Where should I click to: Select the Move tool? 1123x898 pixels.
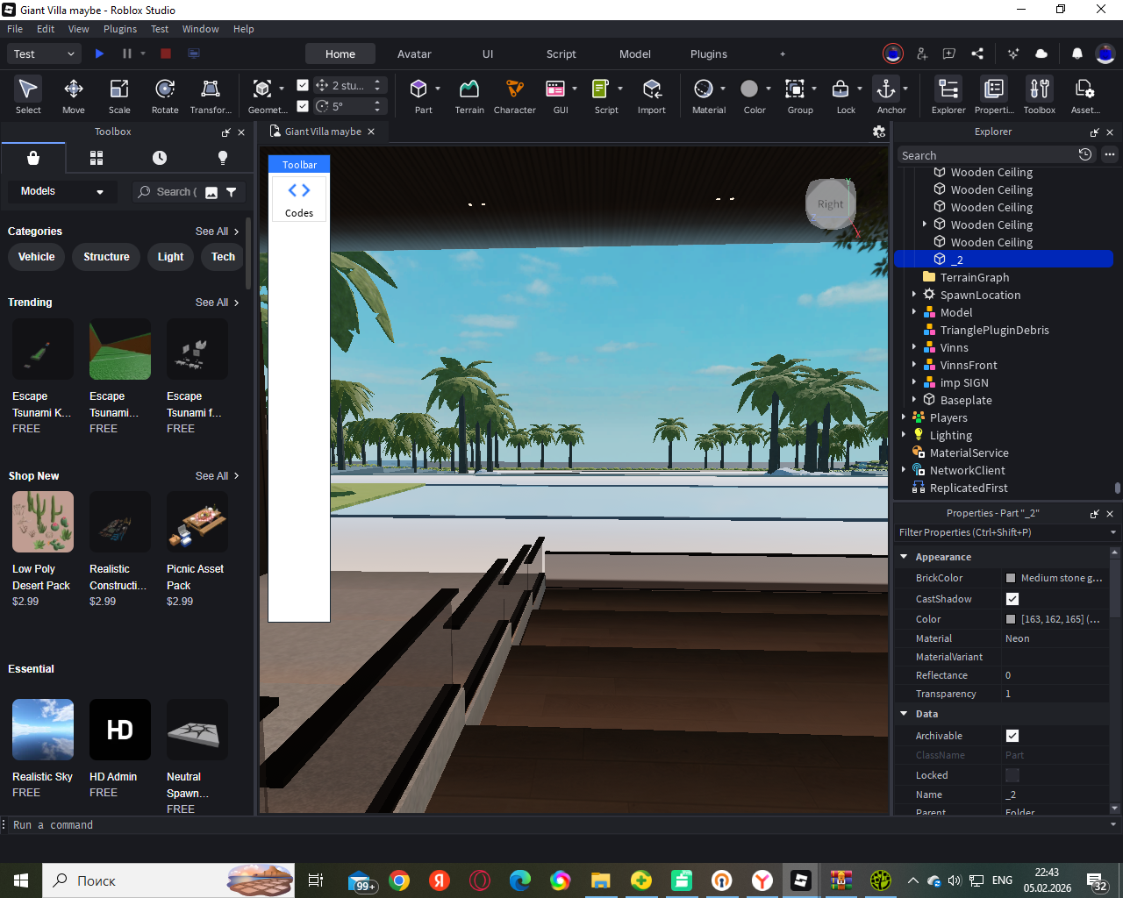(74, 96)
